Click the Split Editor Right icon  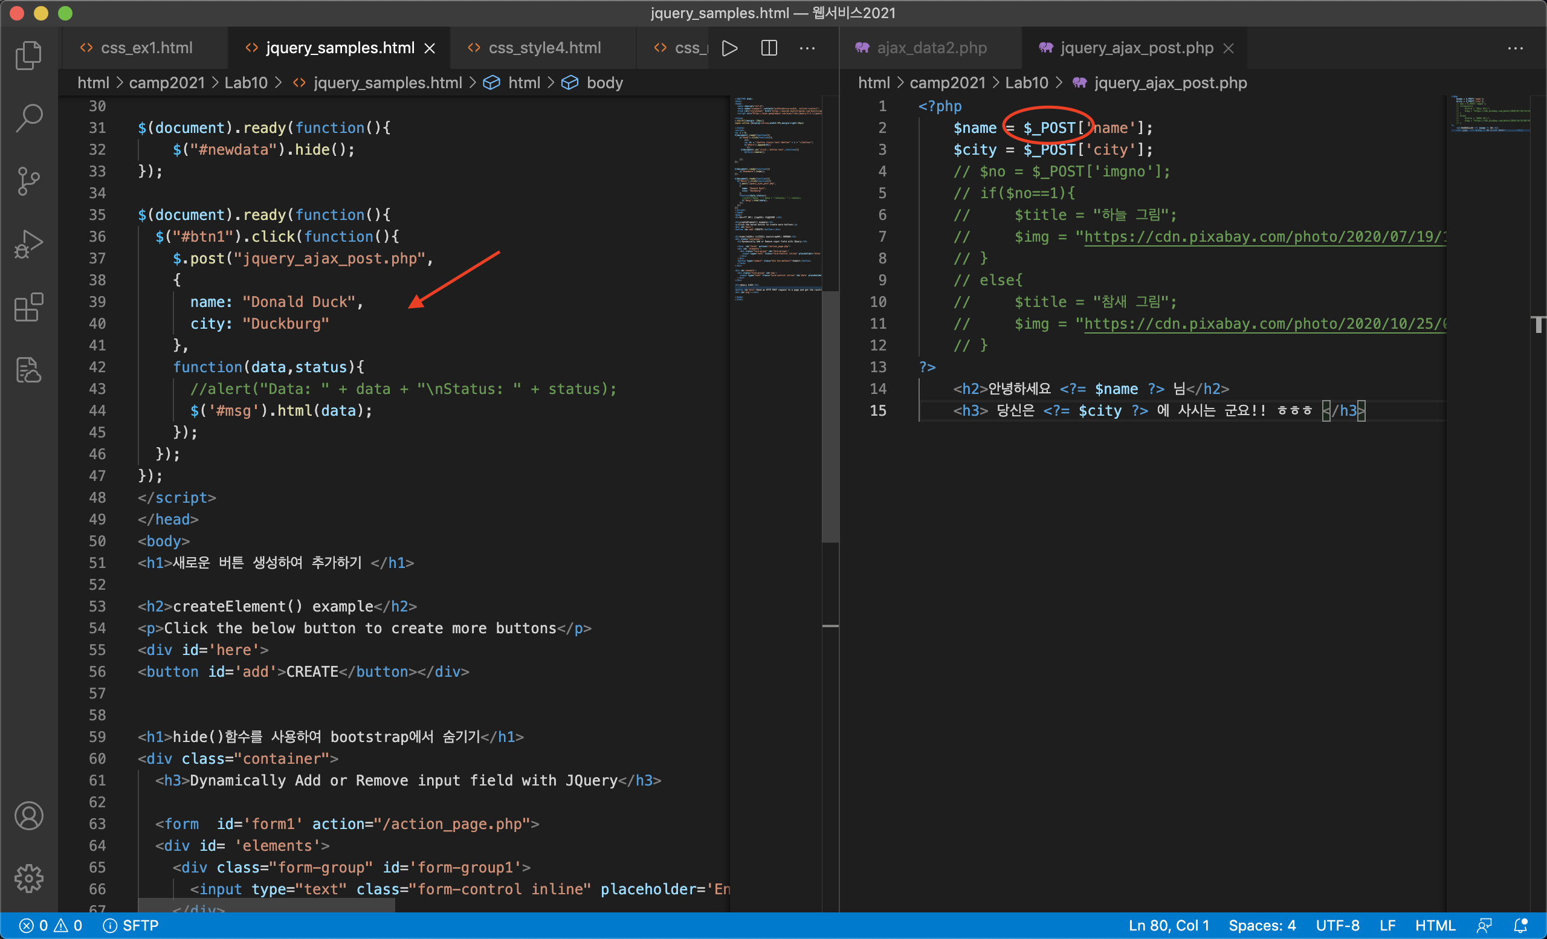point(769,48)
